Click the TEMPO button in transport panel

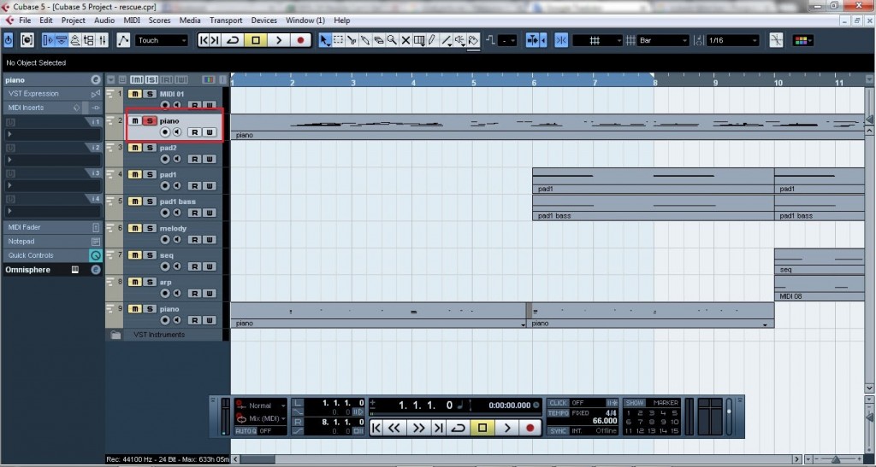(x=558, y=413)
